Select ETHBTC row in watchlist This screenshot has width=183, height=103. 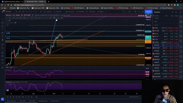[x=166, y=42]
